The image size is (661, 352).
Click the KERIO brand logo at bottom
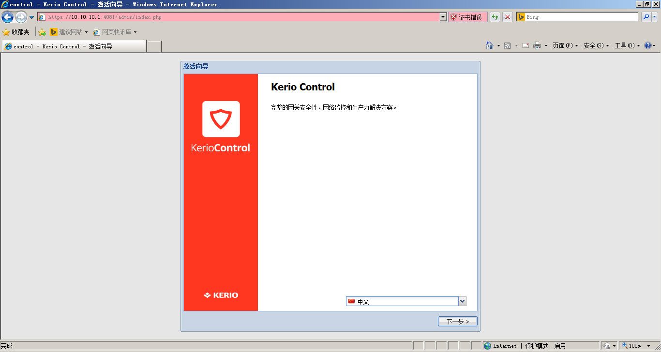221,295
